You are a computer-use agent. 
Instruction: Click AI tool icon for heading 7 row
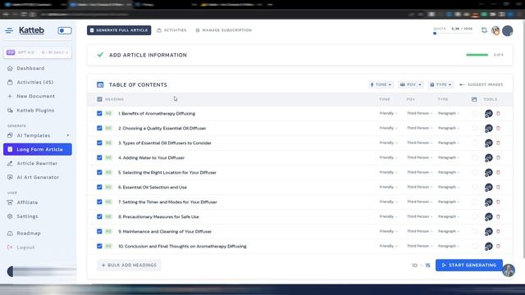[x=489, y=202]
